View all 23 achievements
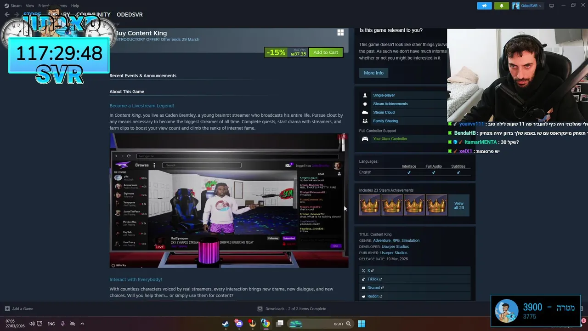The width and height of the screenshot is (588, 331). [458, 205]
